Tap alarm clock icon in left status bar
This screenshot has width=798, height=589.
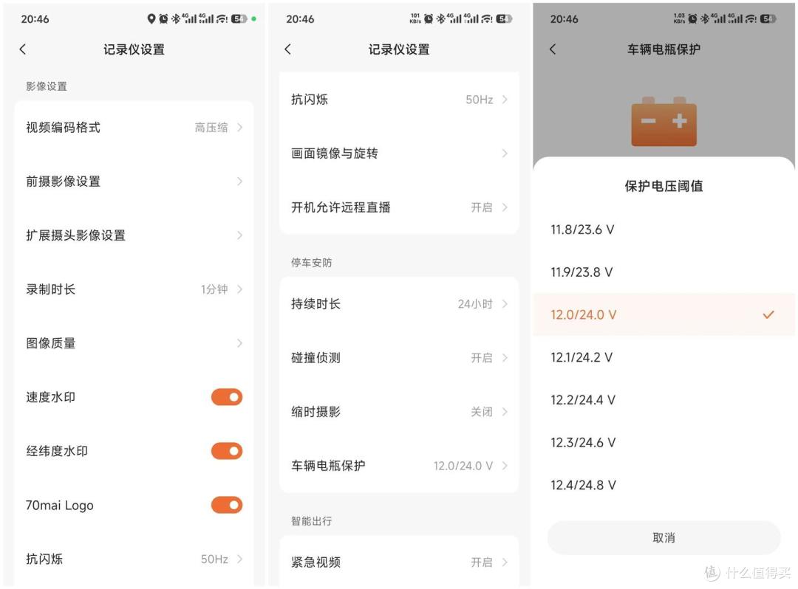[163, 18]
